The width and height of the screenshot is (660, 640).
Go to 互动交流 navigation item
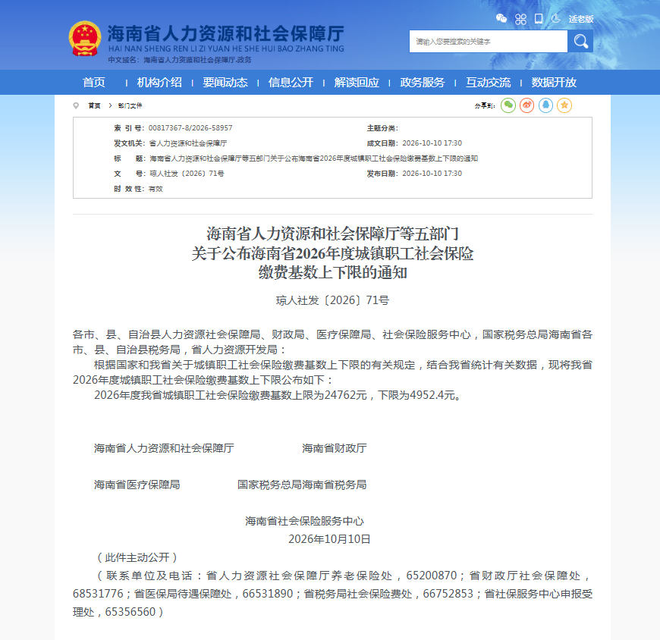(489, 83)
